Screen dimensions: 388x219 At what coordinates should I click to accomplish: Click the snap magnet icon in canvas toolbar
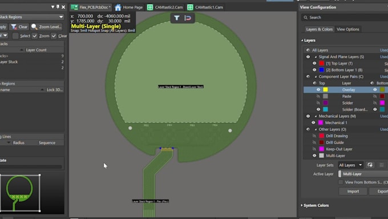tap(188, 18)
